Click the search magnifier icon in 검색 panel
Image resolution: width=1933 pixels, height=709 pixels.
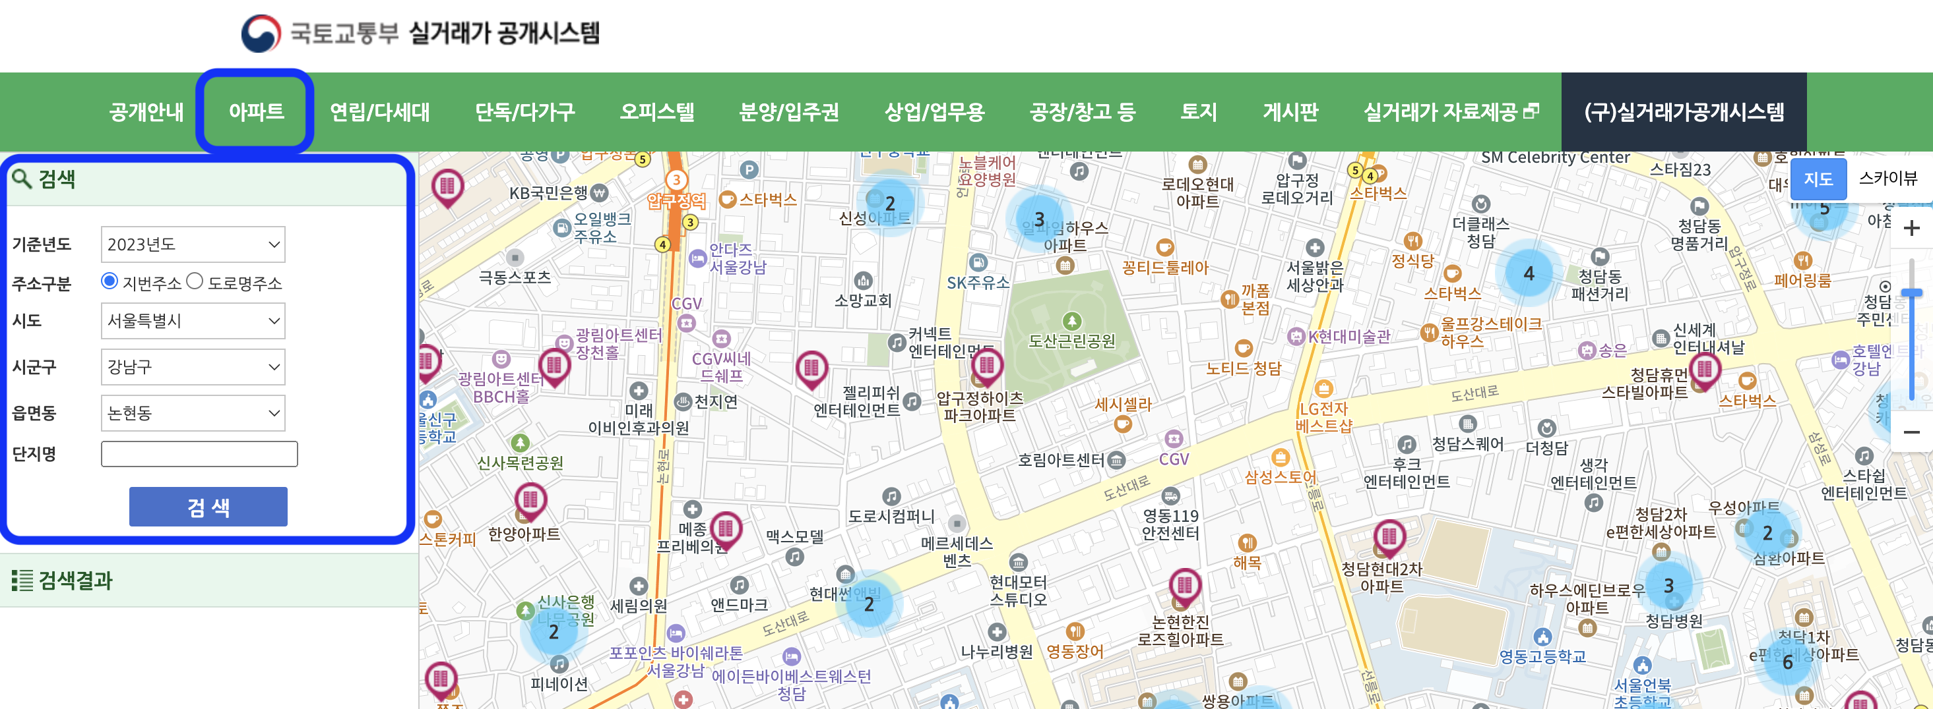click(22, 180)
